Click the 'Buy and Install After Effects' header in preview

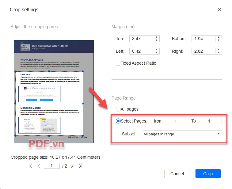(50, 46)
